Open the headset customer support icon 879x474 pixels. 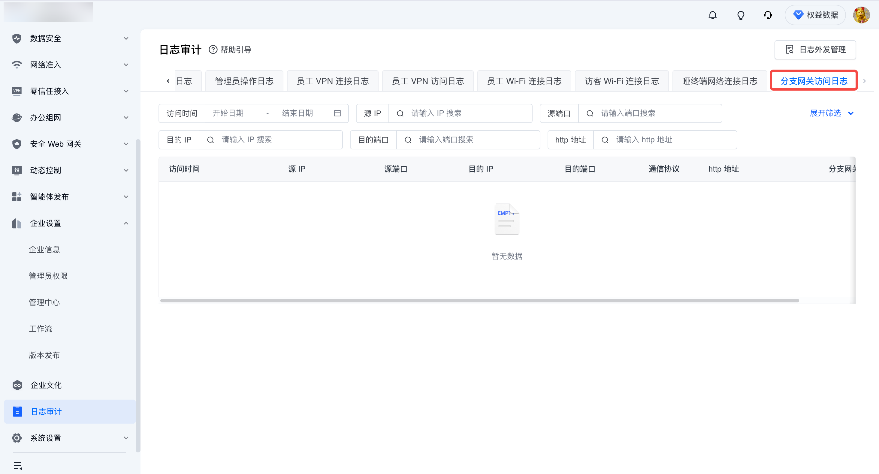click(768, 15)
